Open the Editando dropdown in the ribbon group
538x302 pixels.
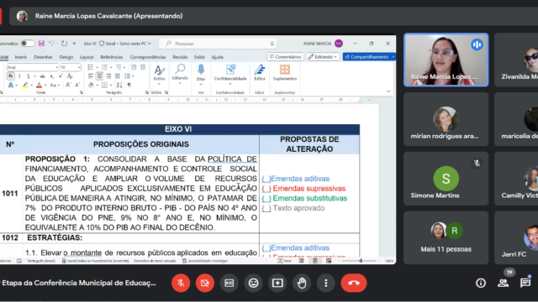180,74
